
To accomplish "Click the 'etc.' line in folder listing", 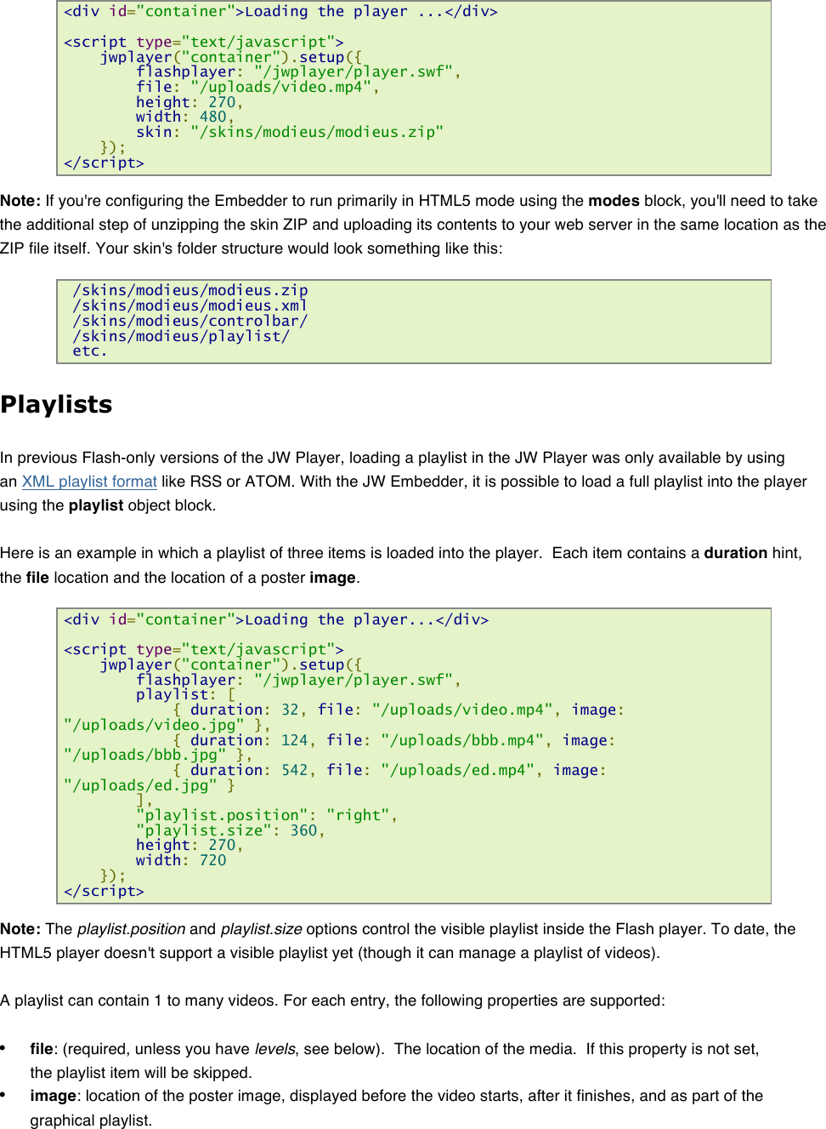I will click(x=90, y=351).
